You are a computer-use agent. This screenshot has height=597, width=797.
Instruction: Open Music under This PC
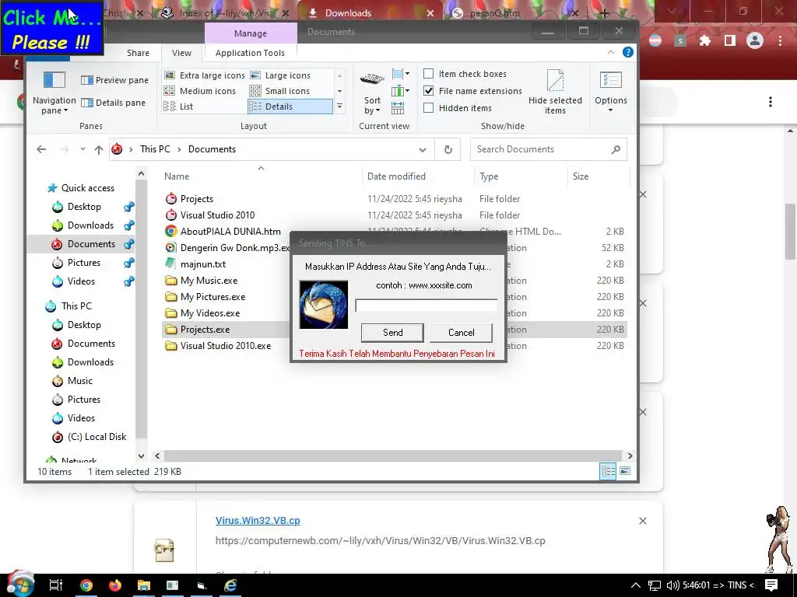pos(80,381)
